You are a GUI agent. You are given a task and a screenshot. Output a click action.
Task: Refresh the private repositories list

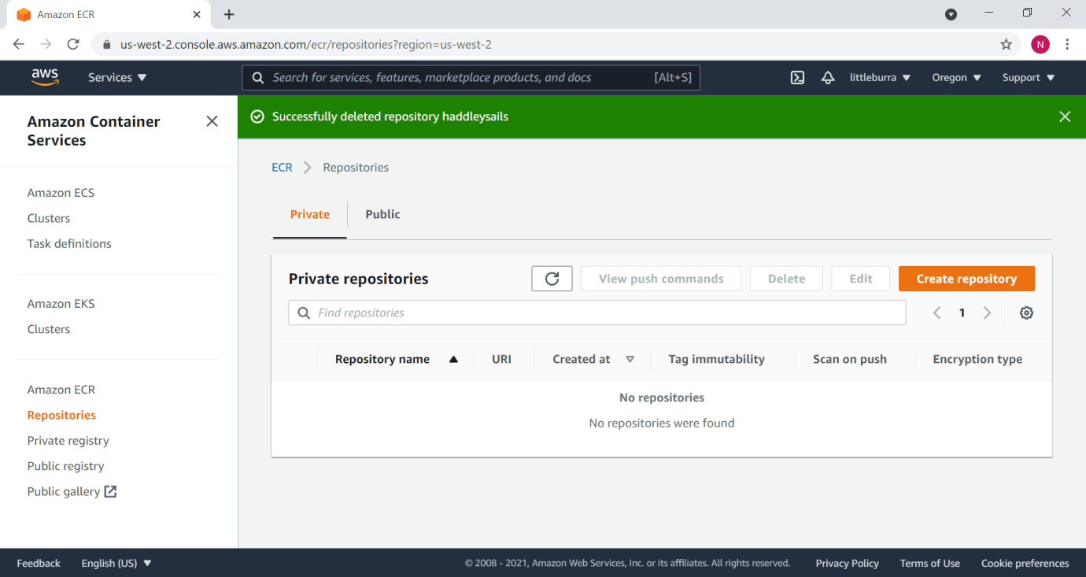[552, 279]
